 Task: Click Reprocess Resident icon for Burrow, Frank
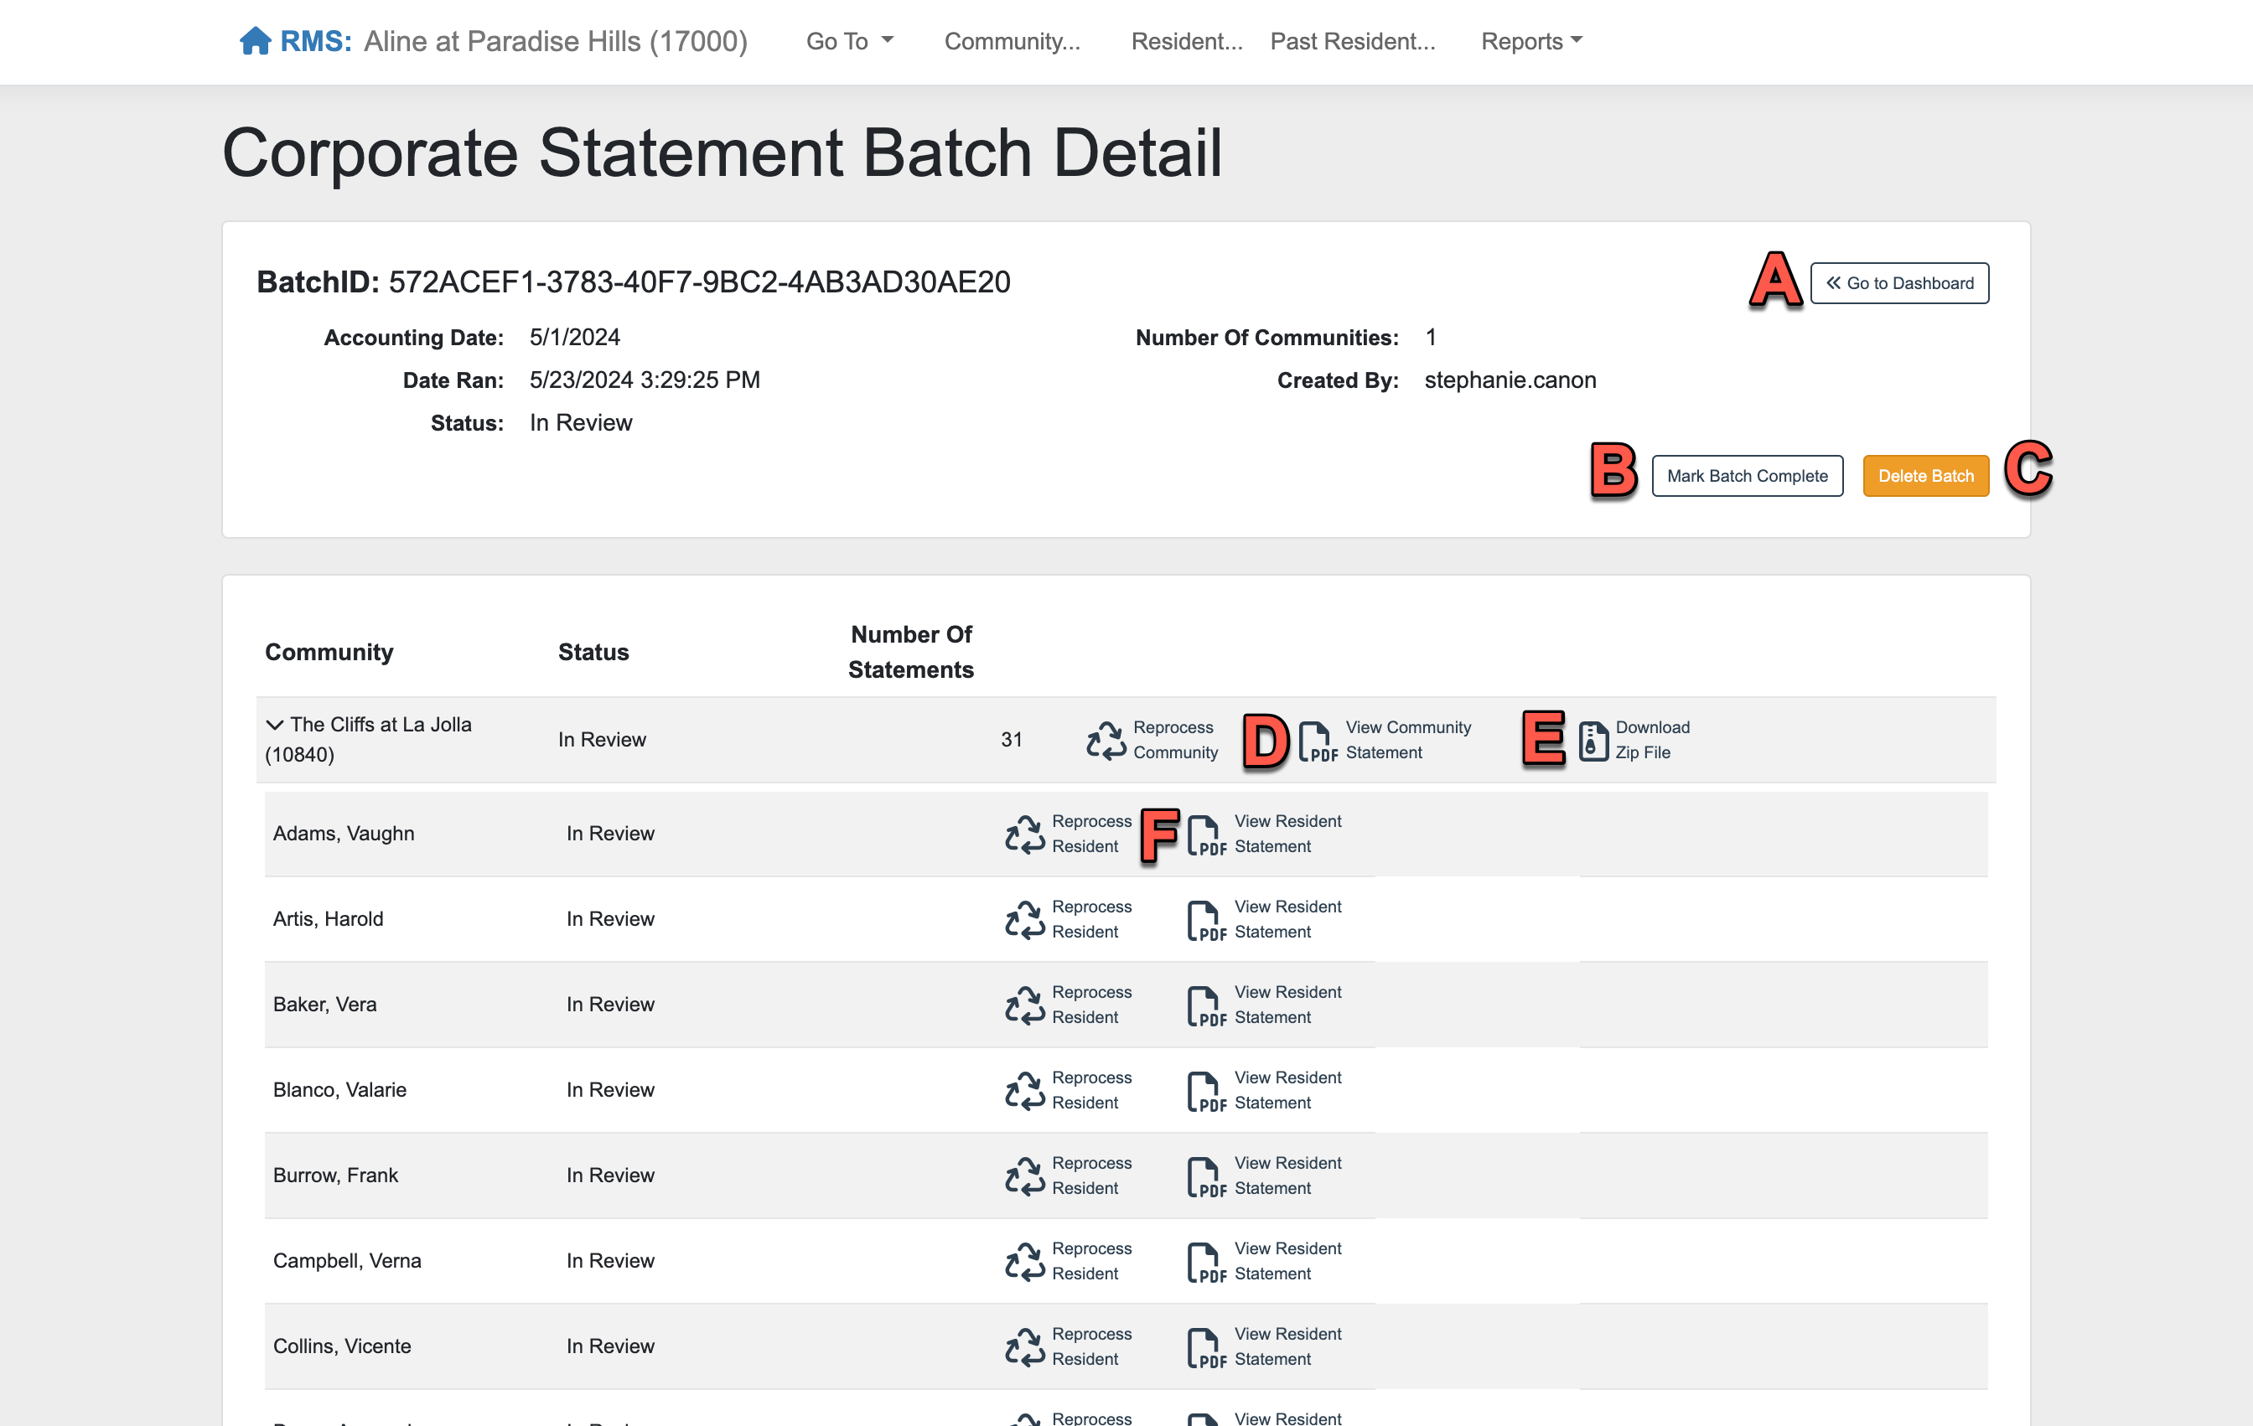1024,1176
